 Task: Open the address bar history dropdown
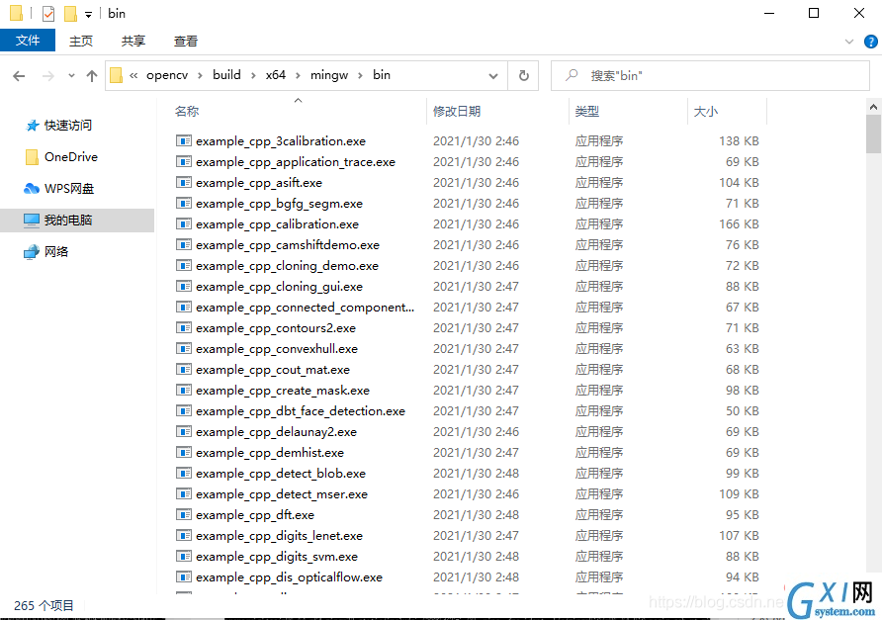(493, 76)
